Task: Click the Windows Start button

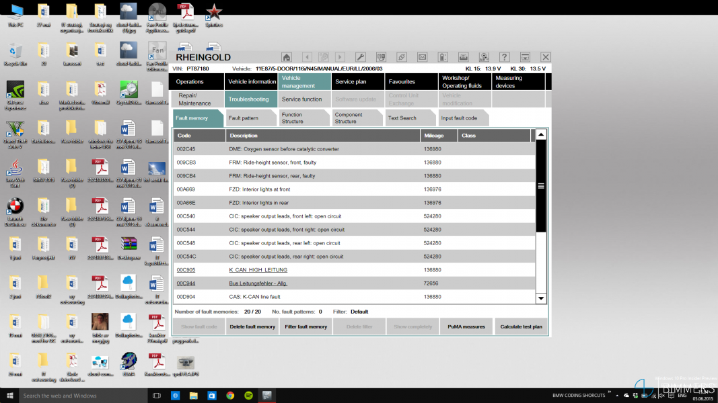Action: pos(9,396)
